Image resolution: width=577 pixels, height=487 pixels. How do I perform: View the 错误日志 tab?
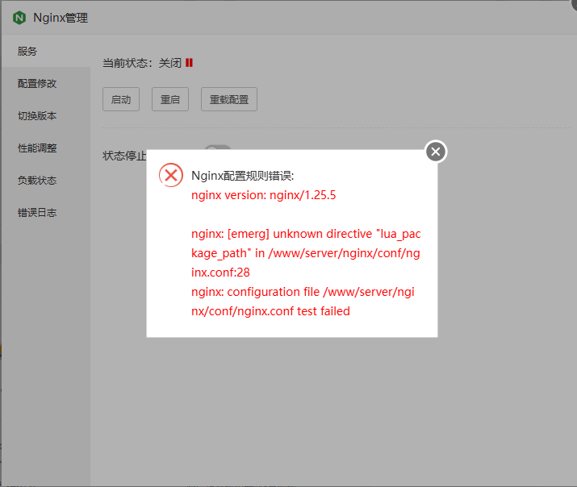[46, 212]
